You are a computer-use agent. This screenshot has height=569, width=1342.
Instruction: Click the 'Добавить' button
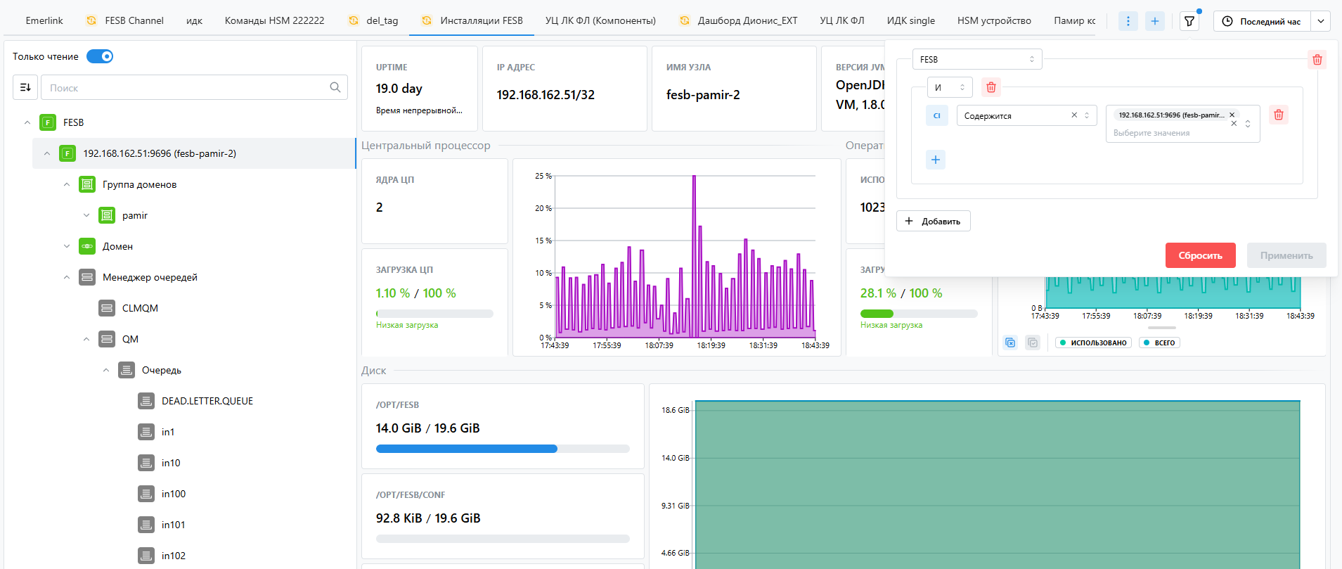[933, 221]
